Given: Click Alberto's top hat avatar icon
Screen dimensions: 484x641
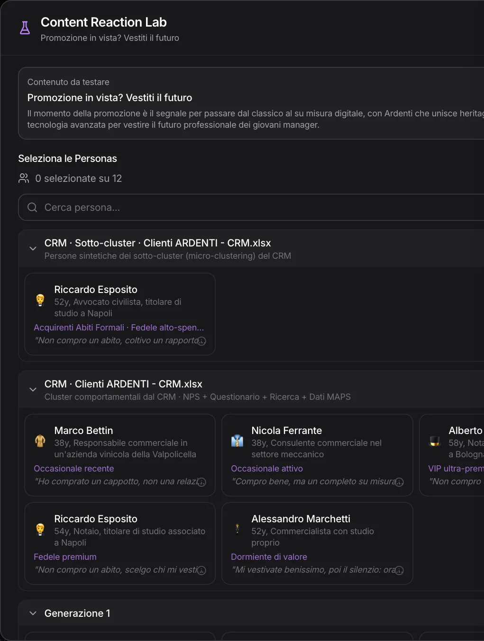Looking at the screenshot, I should (435, 441).
